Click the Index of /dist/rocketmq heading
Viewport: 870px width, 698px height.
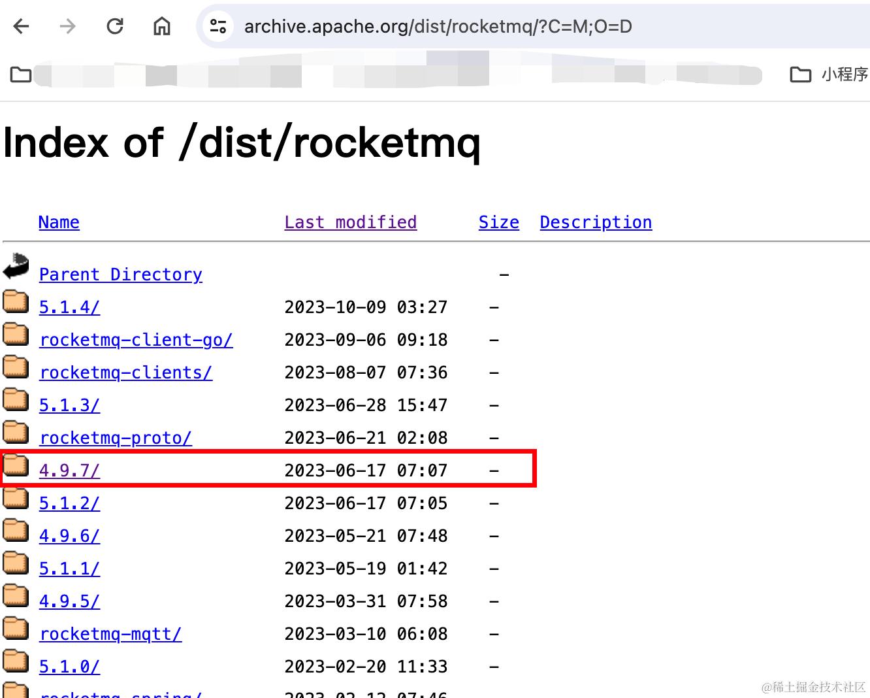pos(242,143)
